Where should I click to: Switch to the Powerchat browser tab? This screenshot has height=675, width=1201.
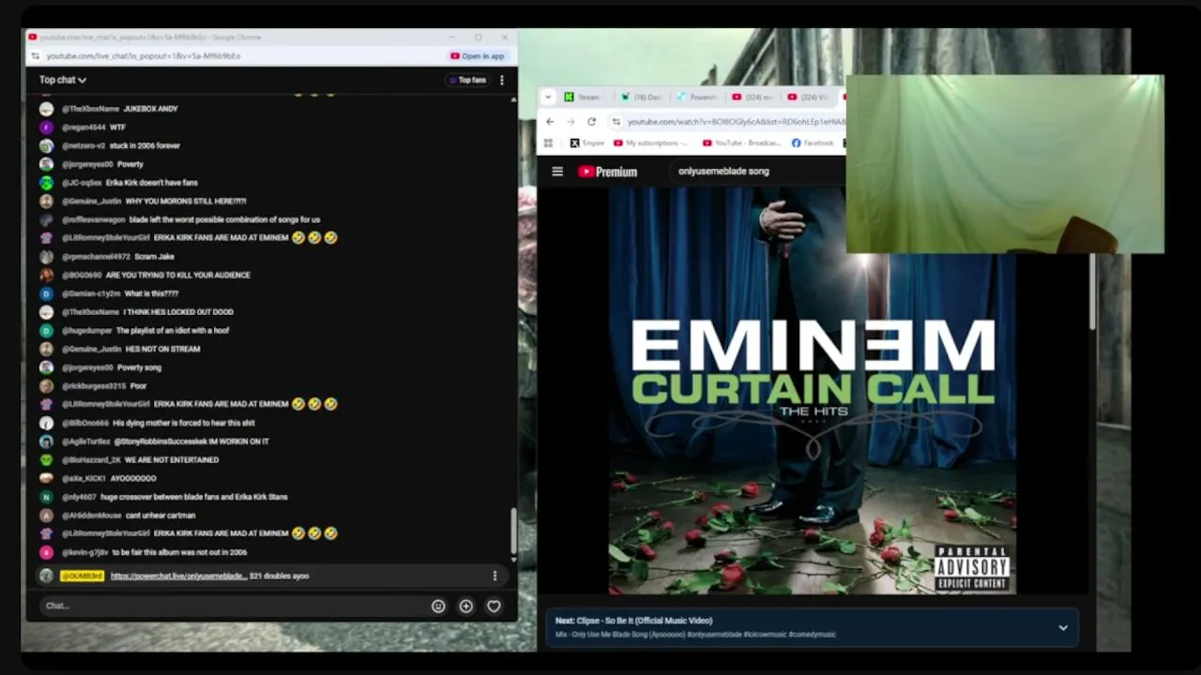click(696, 97)
